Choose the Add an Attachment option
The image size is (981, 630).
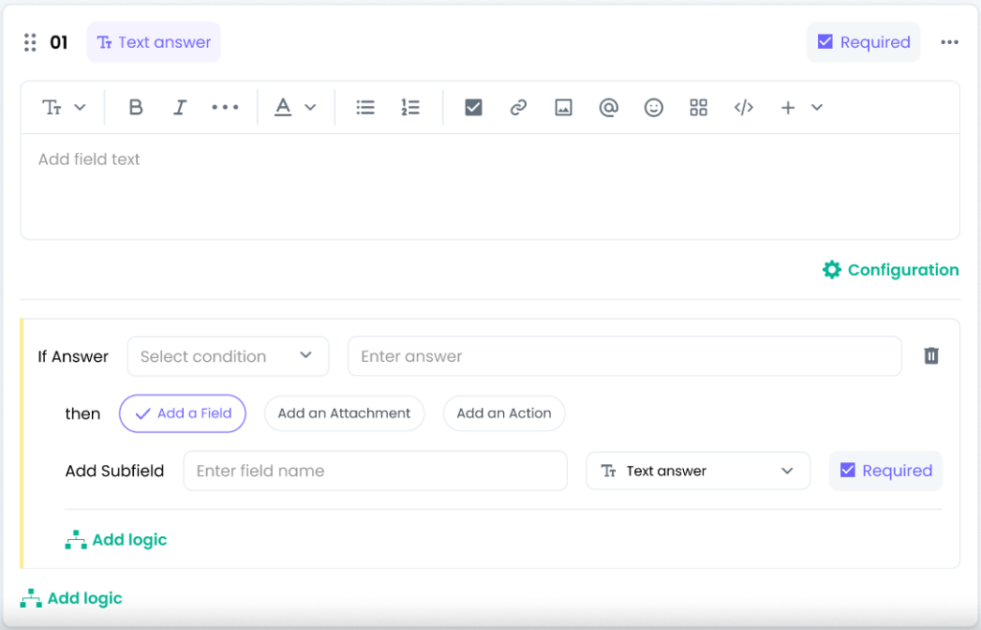(344, 414)
